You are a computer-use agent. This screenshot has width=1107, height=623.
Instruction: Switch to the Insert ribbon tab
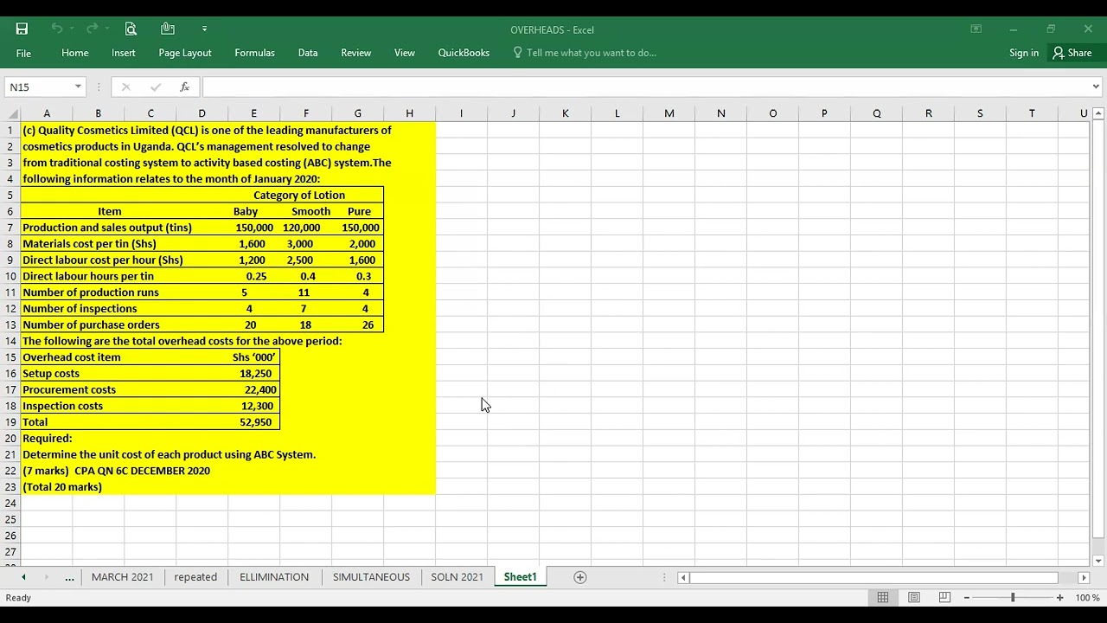click(124, 53)
